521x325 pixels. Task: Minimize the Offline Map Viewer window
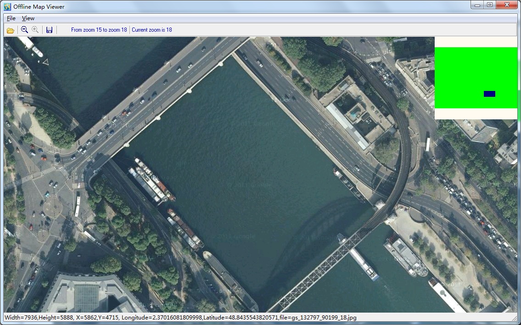[x=478, y=5]
